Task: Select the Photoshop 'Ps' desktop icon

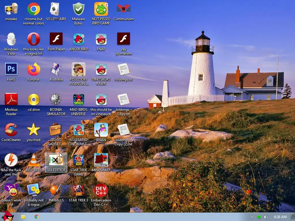Action: point(11,69)
